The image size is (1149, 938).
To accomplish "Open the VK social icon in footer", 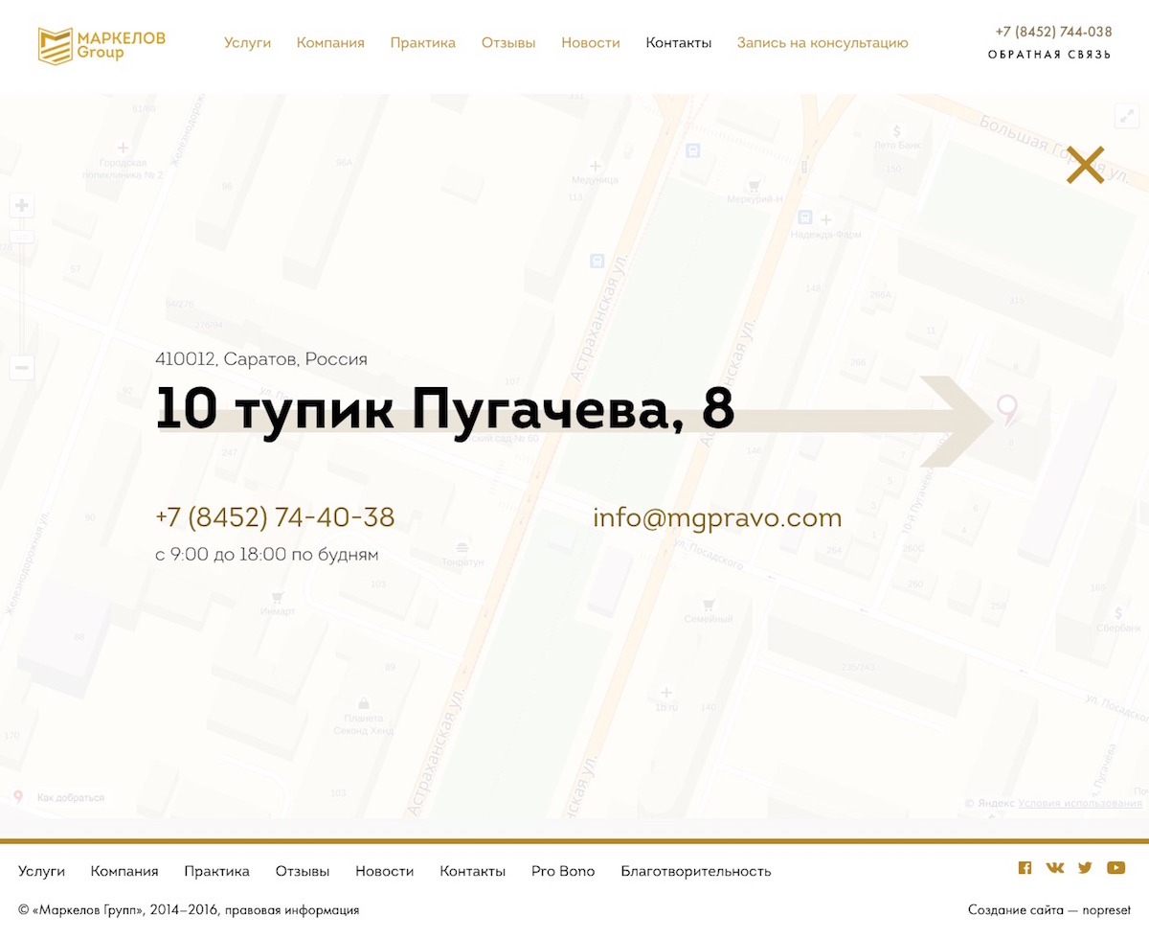I will click(x=1054, y=868).
